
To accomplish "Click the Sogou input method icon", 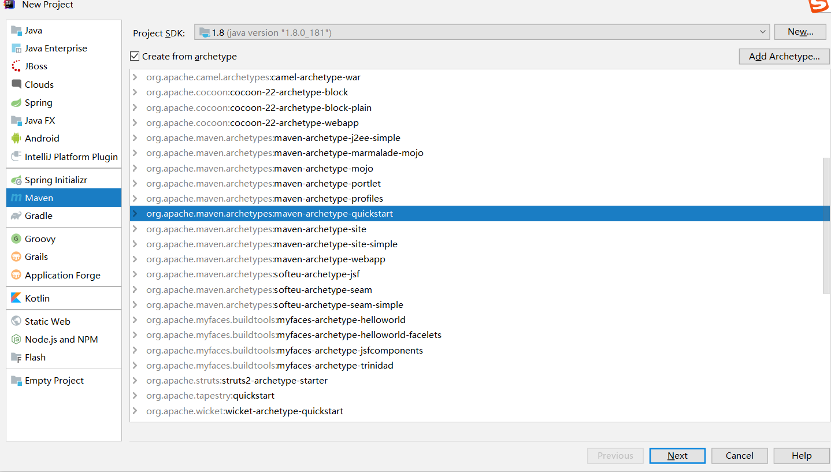I will click(818, 5).
